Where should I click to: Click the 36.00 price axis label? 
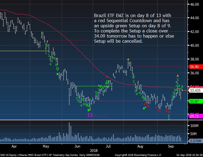coord(194,73)
